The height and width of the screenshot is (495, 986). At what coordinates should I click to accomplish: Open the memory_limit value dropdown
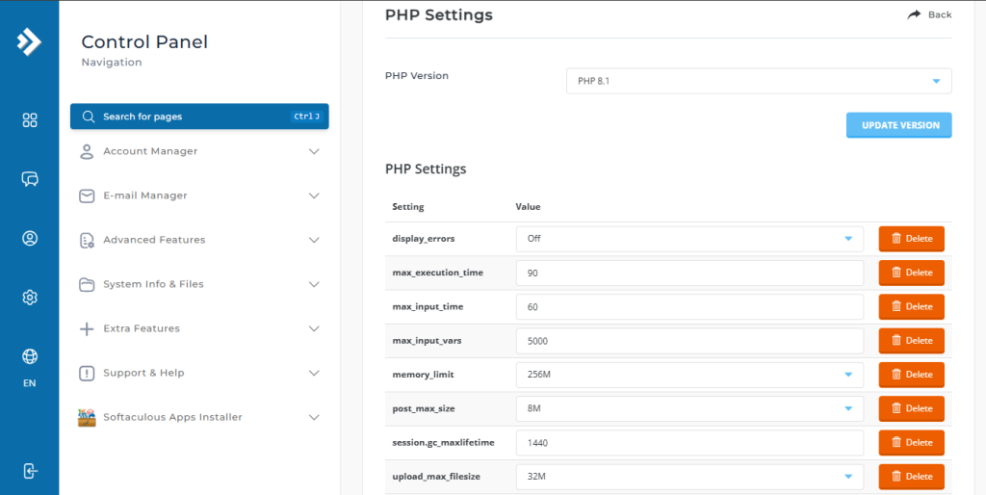[689, 375]
